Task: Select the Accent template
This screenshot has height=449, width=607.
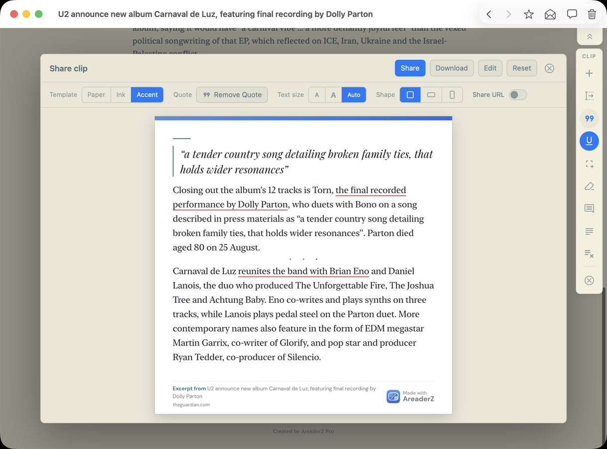Action: point(147,95)
